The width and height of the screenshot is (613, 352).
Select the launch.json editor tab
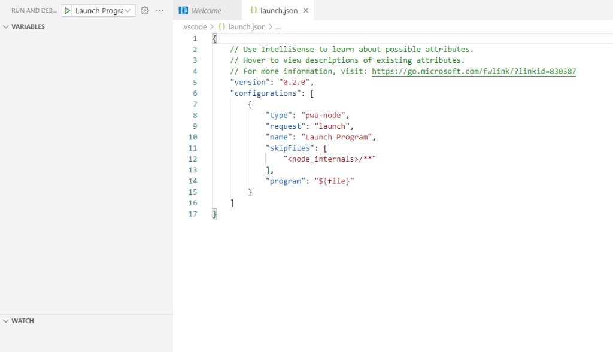278,11
